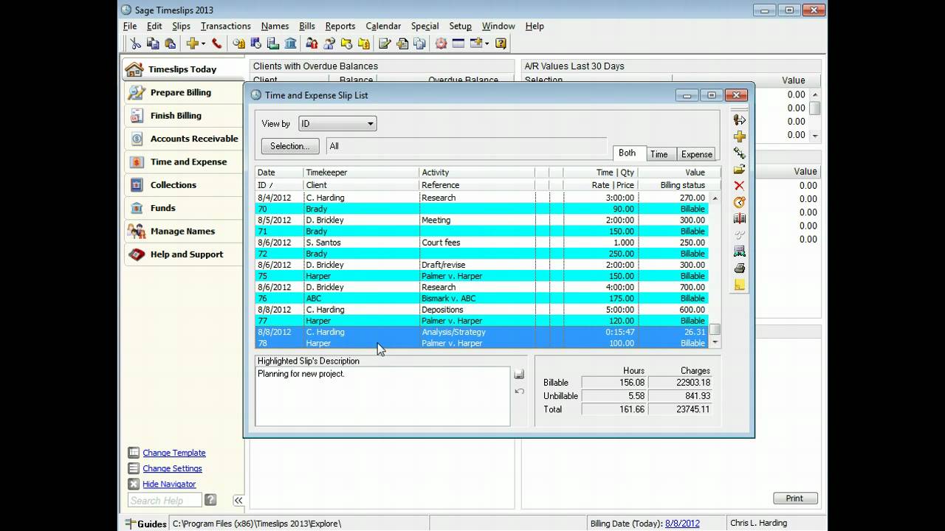The height and width of the screenshot is (531, 945).
Task: Click the slip list vertical scrollbar thumb
Action: click(715, 330)
